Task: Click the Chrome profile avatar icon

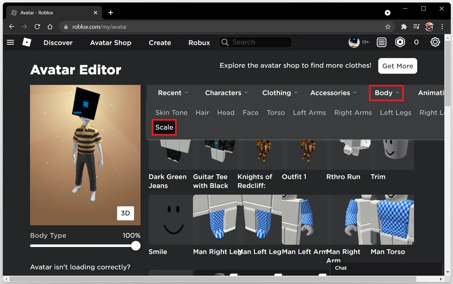Action: point(429,27)
